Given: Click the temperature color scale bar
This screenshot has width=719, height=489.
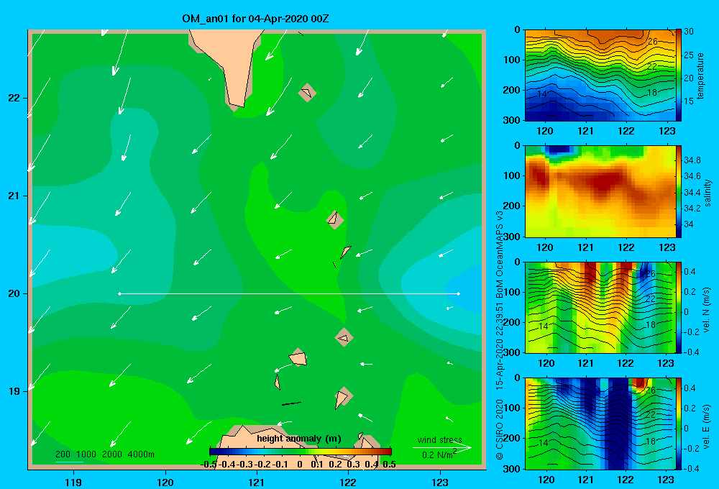Looking at the screenshot, I should click(x=679, y=76).
